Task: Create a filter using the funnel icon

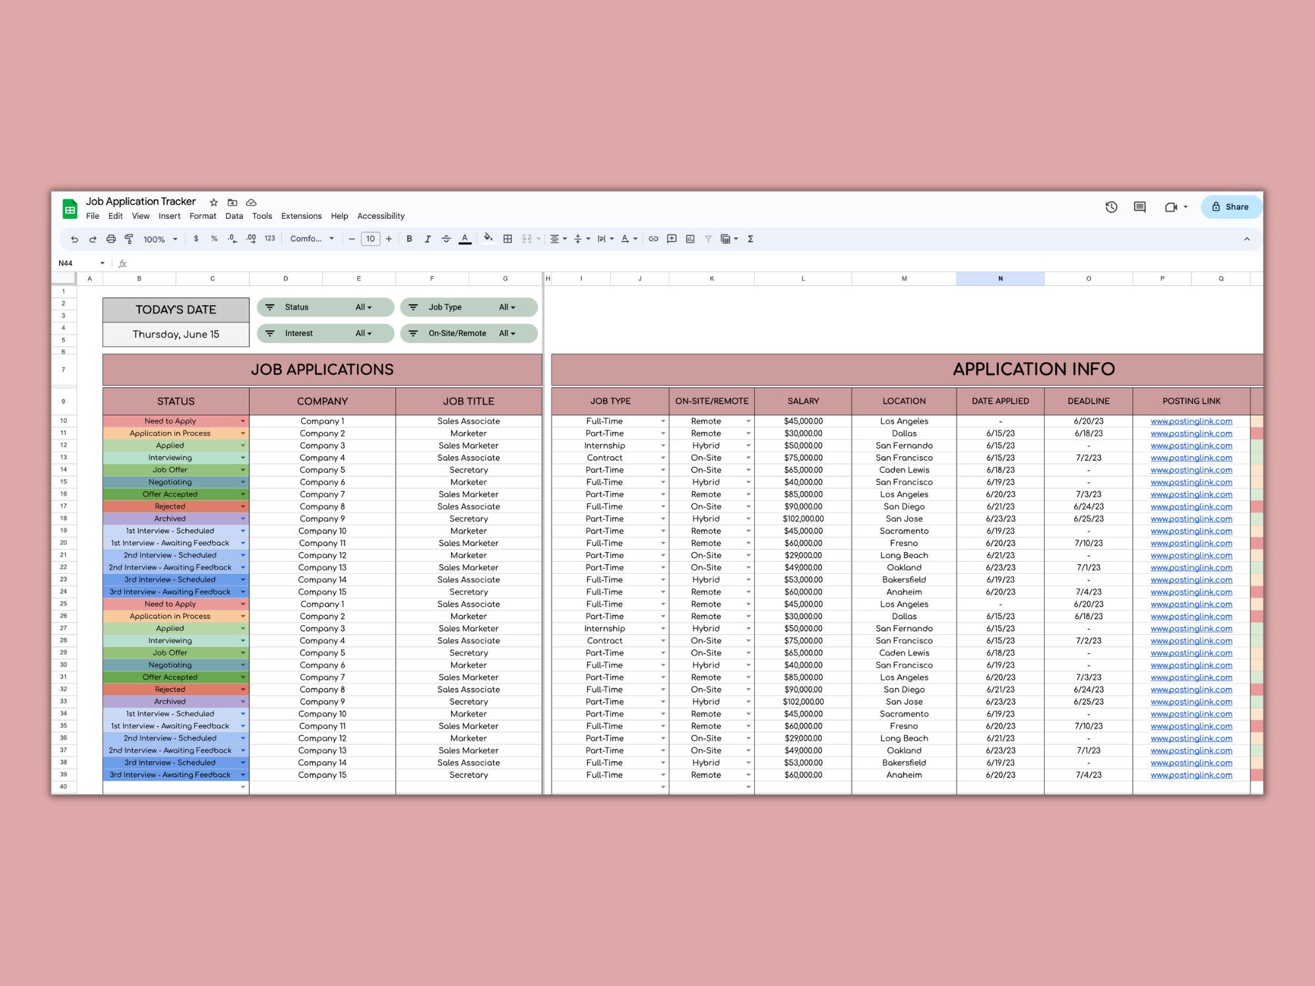Action: (708, 239)
